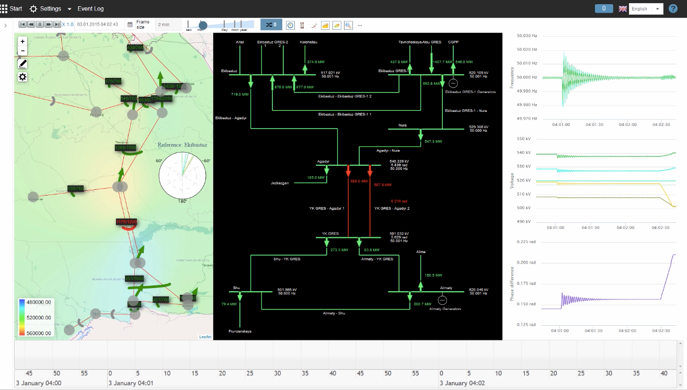
Task: Open the calendar date picker icon
Action: pyautogui.click(x=130, y=25)
